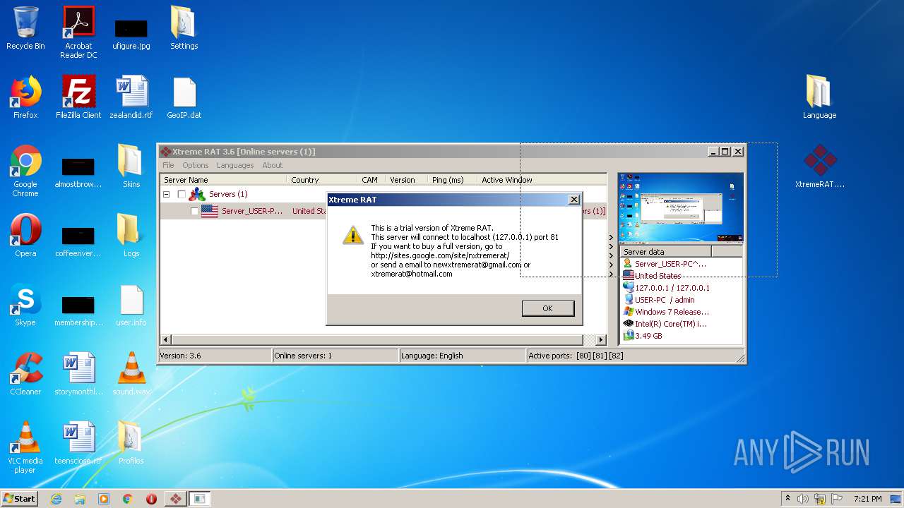Launch the Skype desktop shortcut
This screenshot has height=508, width=904.
pos(25,305)
